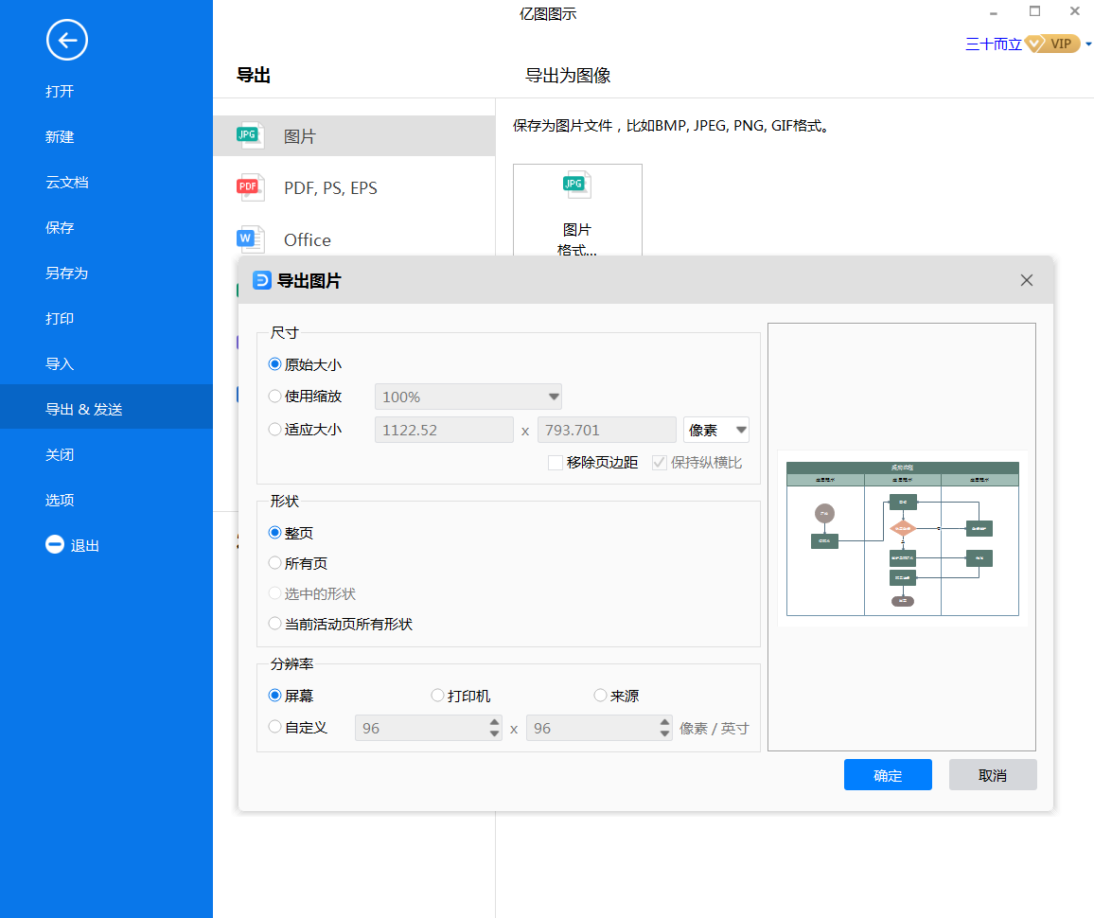This screenshot has height=918, width=1094.
Task: Click the 图片格式 JPG tile
Action: point(577,210)
